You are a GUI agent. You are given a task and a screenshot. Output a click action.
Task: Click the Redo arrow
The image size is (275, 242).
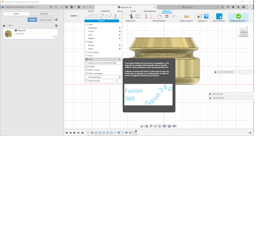tap(90, 7)
